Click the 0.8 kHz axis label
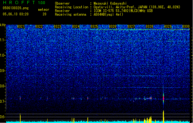The height and width of the screenshot is (123, 193). tap(2, 86)
